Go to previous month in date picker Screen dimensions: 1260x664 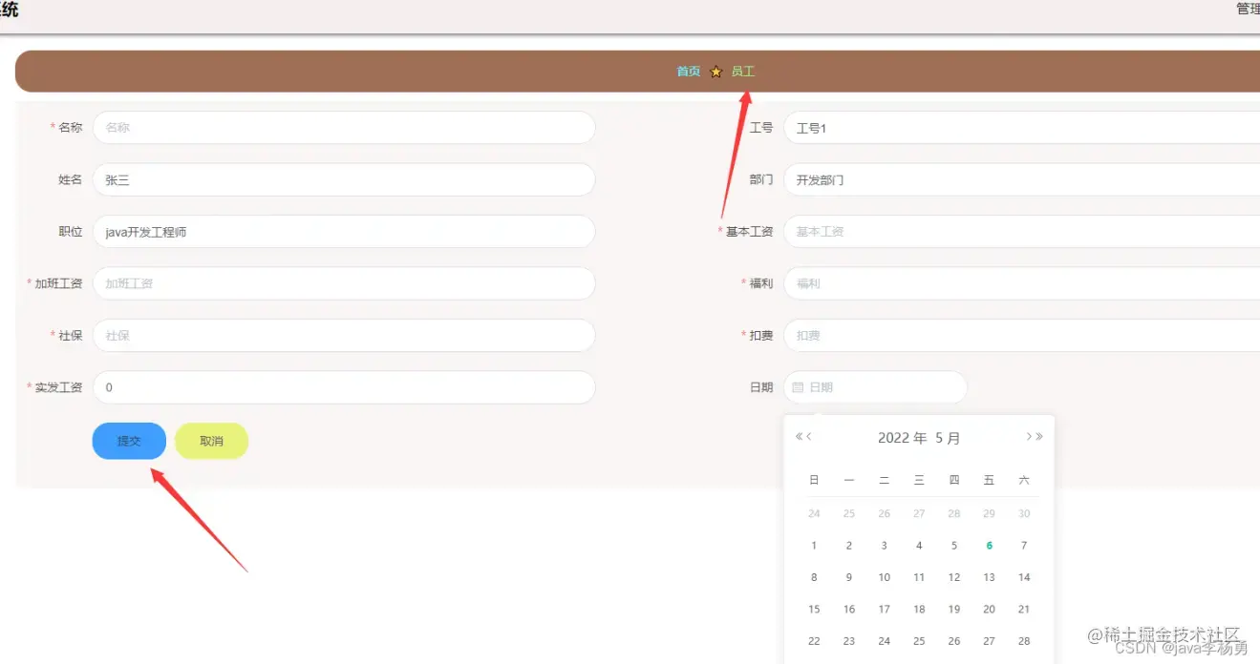(x=809, y=437)
